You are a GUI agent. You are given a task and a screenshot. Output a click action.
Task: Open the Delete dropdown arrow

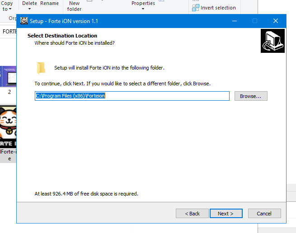(29, 9)
